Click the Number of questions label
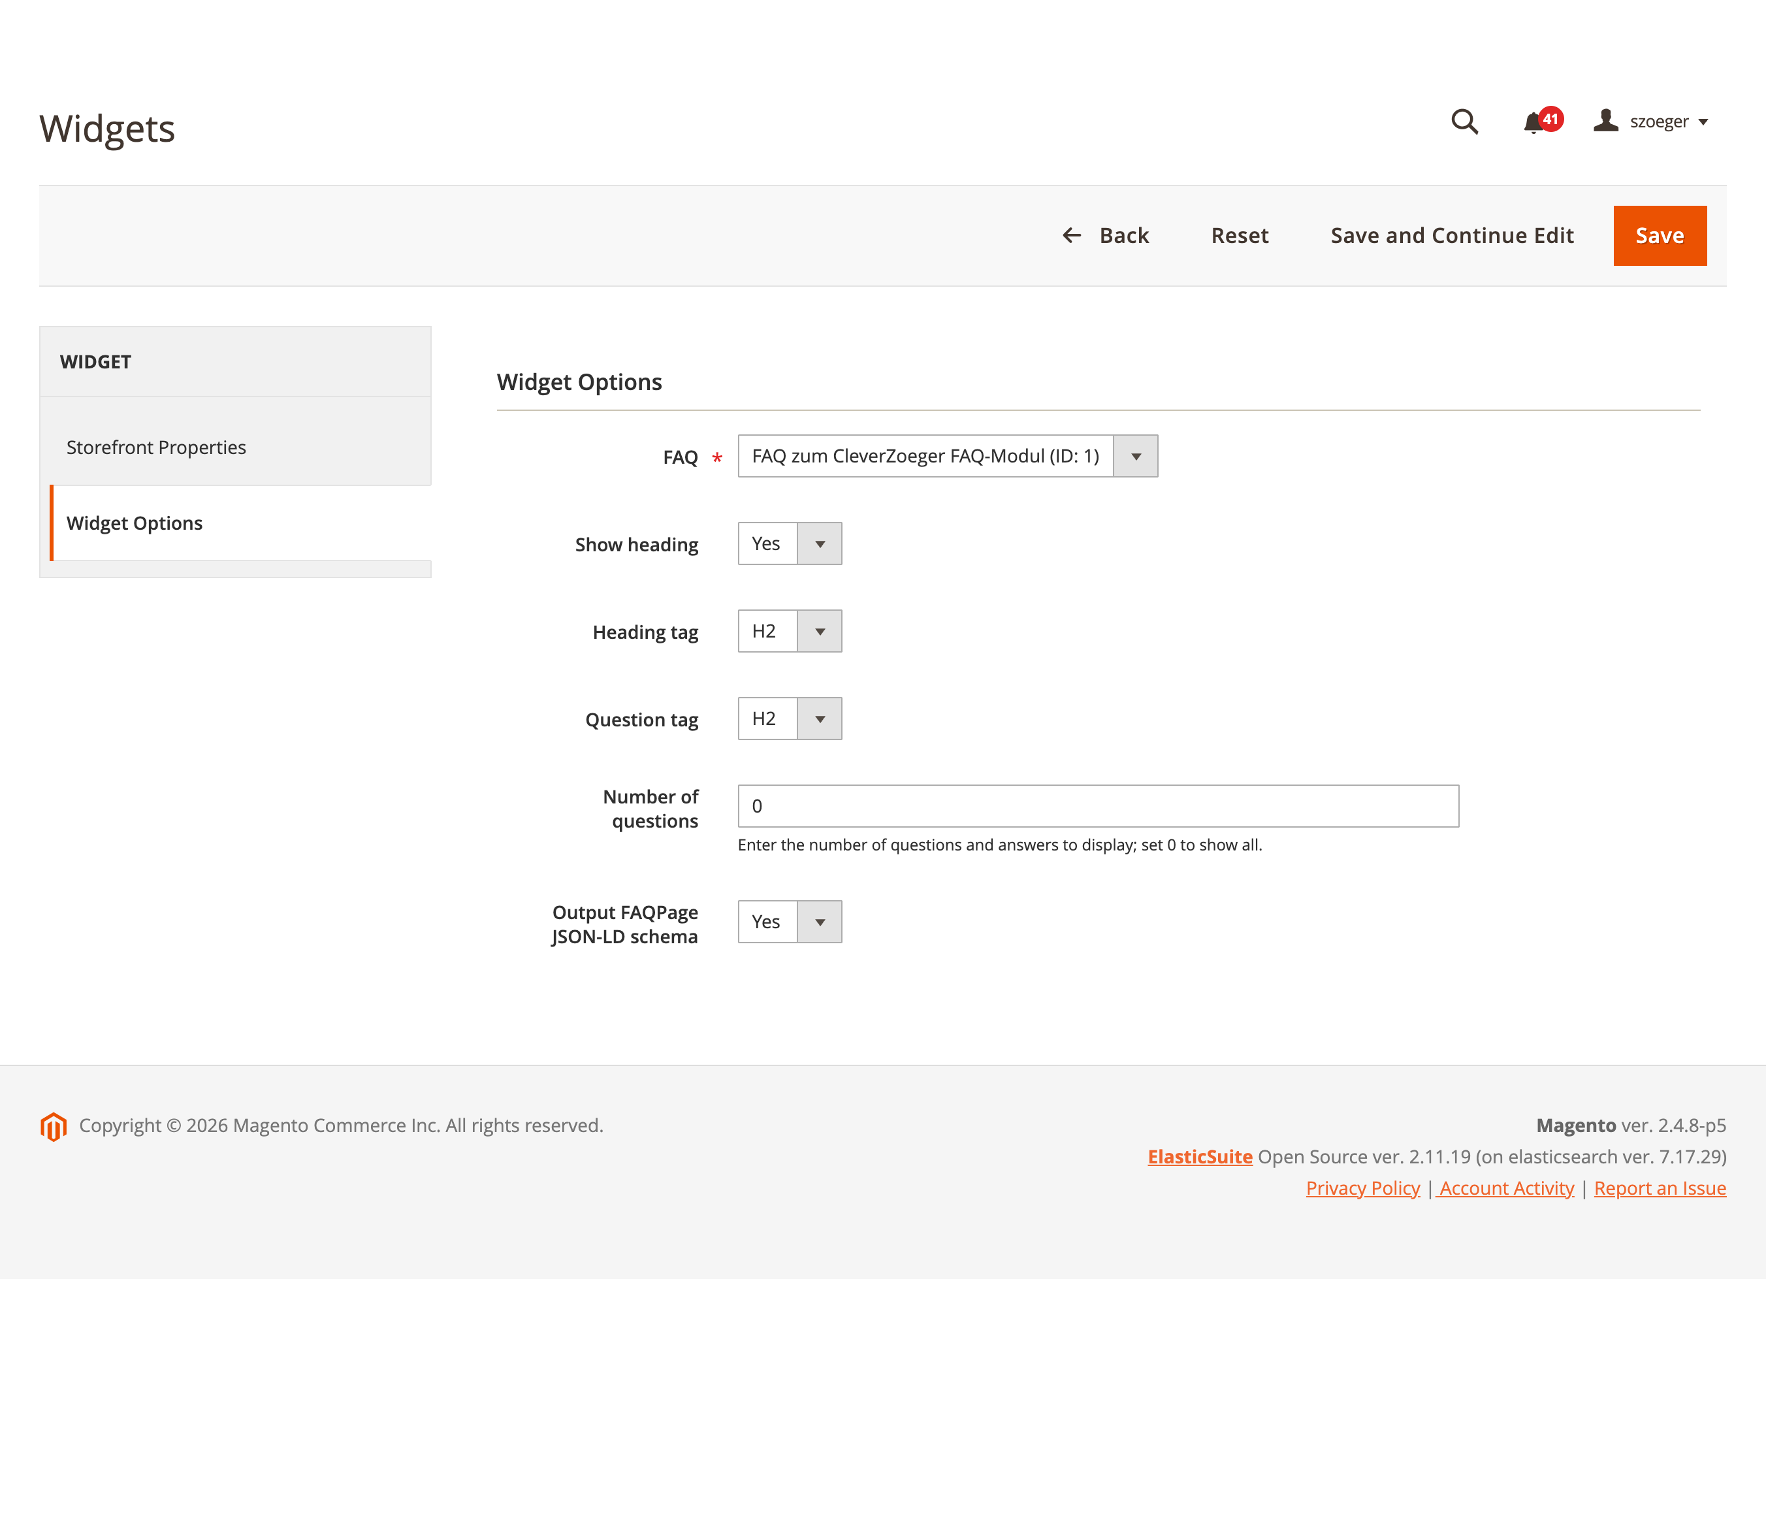Screen dimensions: 1766x1522 pyautogui.click(x=651, y=809)
